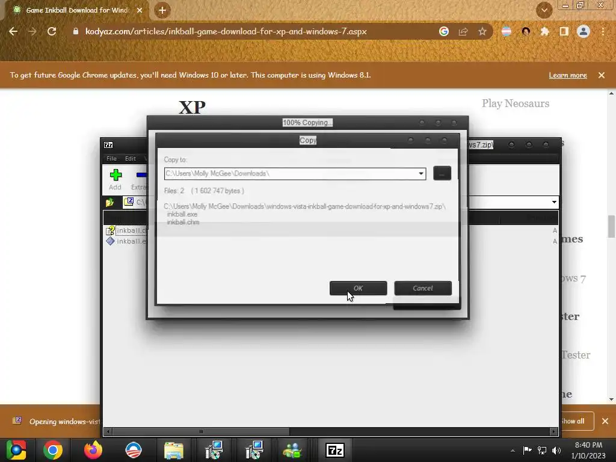The image size is (616, 462).
Task: Open the browse folder button beside Copy to
Action: [x=442, y=173]
